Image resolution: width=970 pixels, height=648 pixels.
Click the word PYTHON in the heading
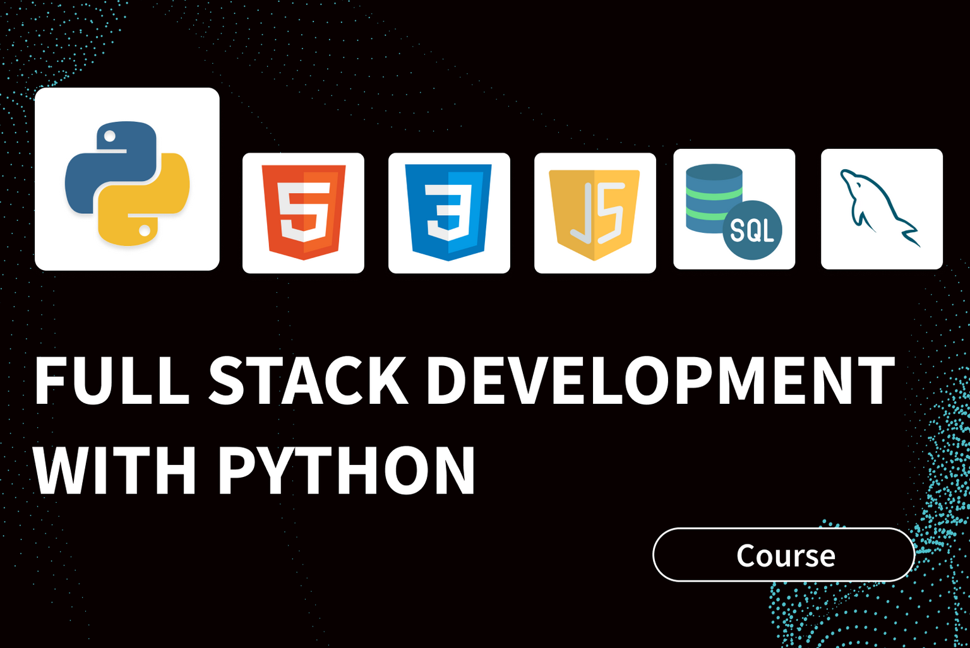(x=347, y=471)
